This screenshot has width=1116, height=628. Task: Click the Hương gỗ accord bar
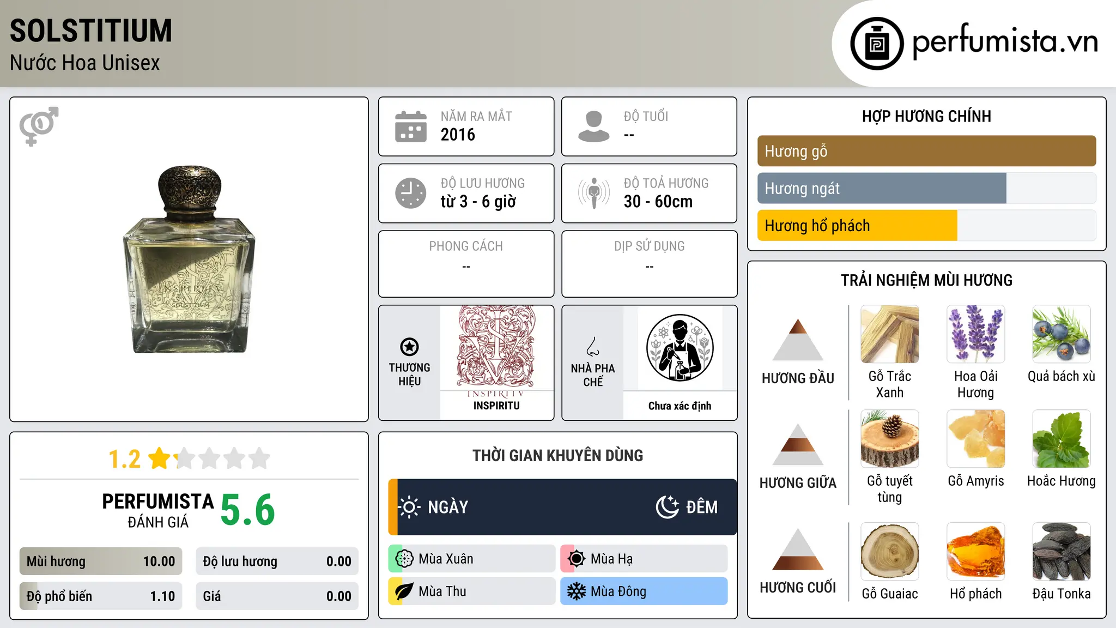point(926,151)
